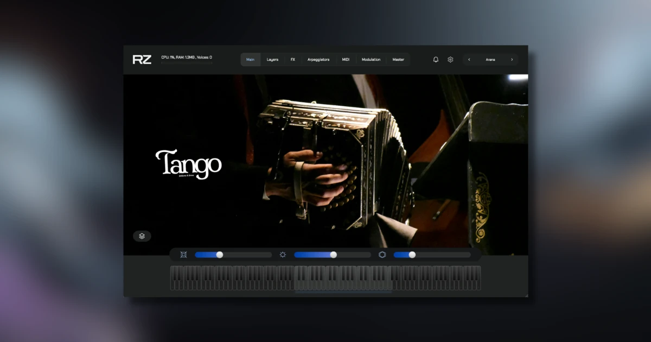The height and width of the screenshot is (342, 651).
Task: Click the RZ logo in the top left
Action: pos(143,60)
